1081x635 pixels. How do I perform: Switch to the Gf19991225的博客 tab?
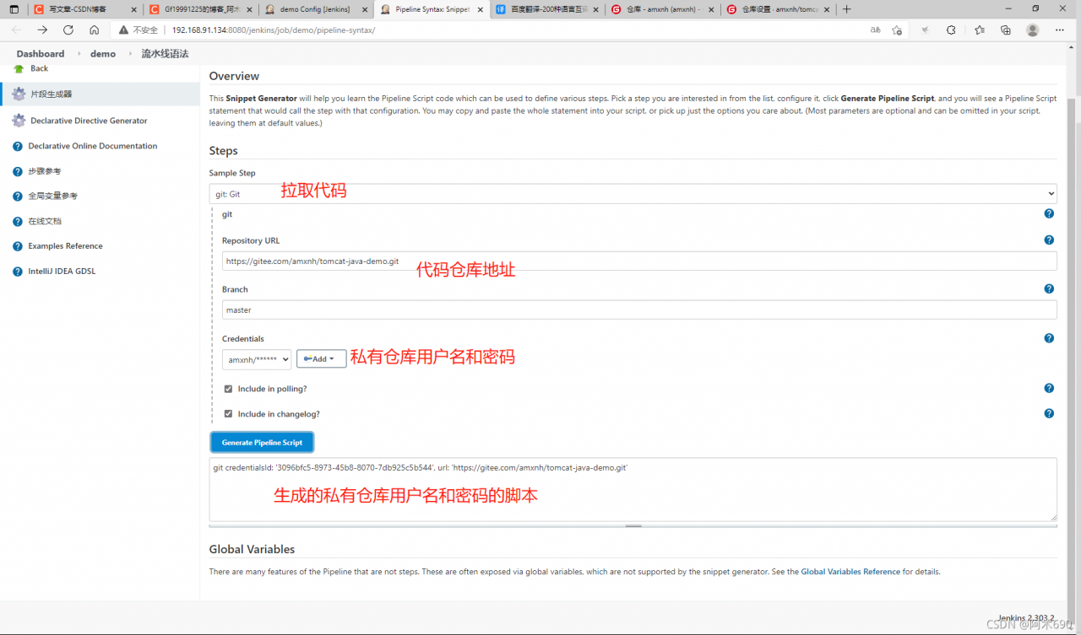tap(199, 9)
